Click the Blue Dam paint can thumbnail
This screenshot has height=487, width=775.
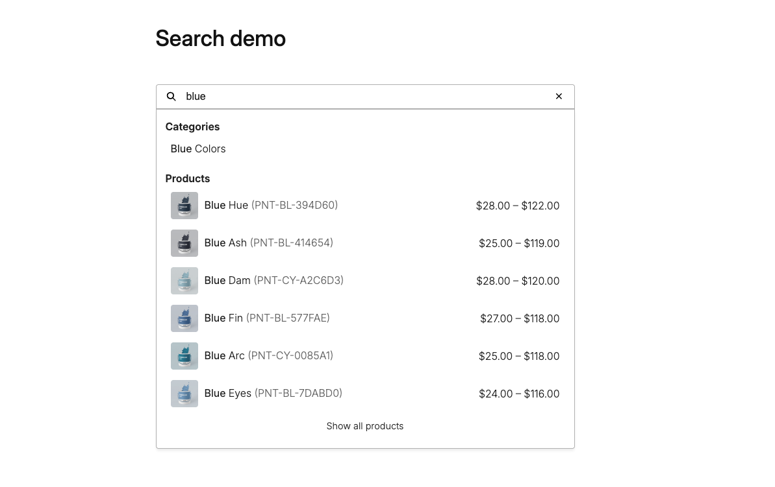tap(184, 281)
